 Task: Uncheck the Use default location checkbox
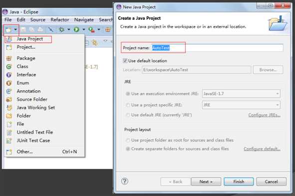point(125,61)
